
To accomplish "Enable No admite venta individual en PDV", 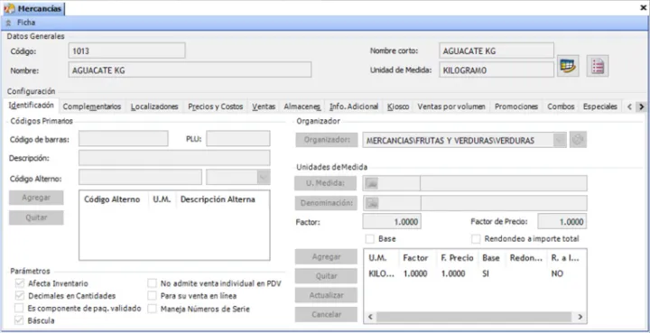I will tap(153, 283).
